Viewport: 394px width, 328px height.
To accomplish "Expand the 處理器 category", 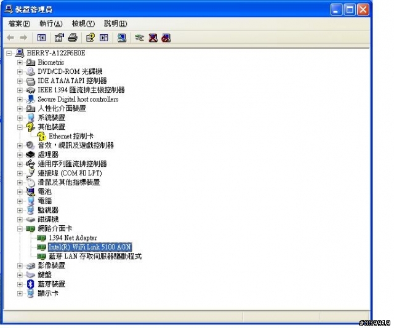I will coord(20,154).
